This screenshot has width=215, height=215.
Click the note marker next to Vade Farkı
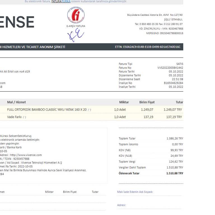click(x=24, y=117)
